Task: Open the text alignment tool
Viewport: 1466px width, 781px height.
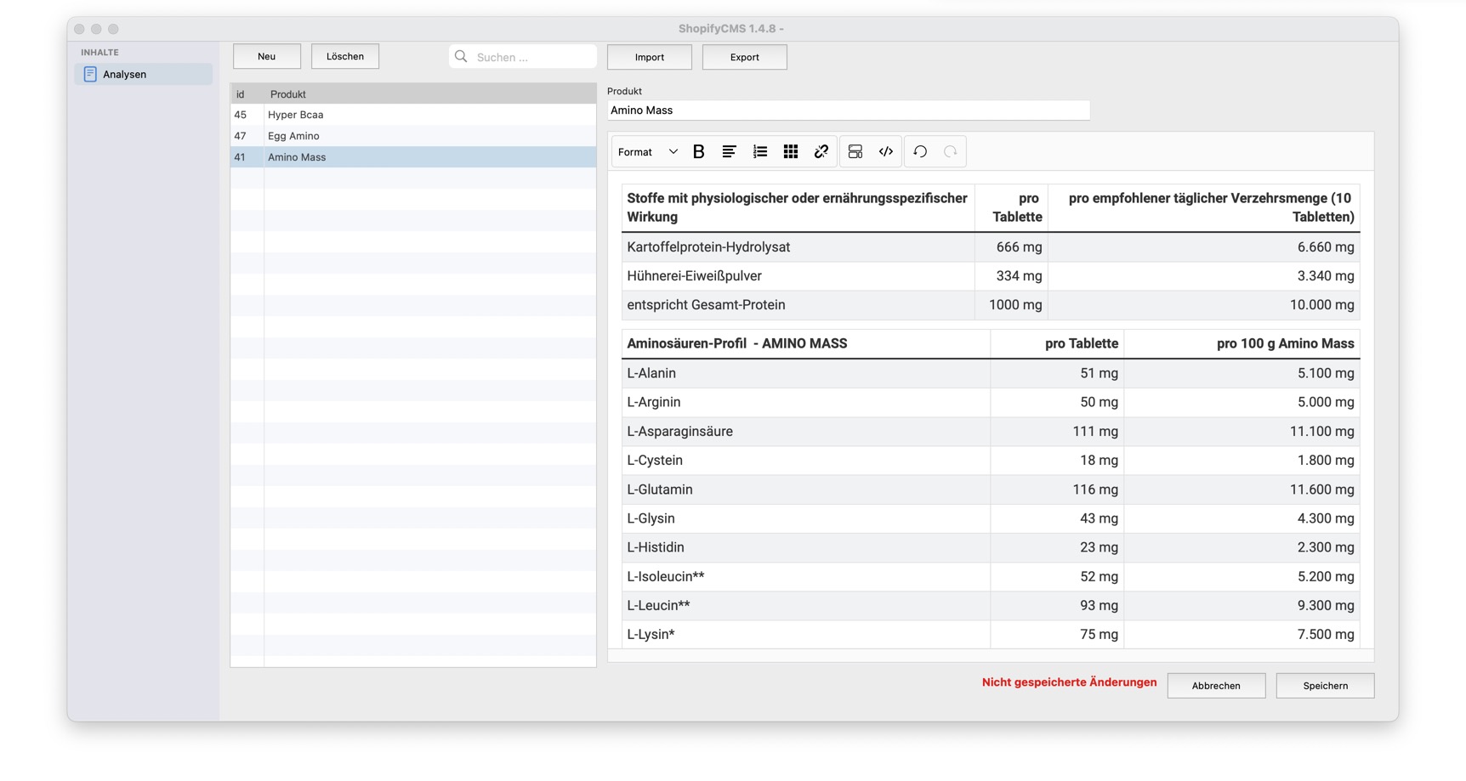Action: (x=729, y=152)
